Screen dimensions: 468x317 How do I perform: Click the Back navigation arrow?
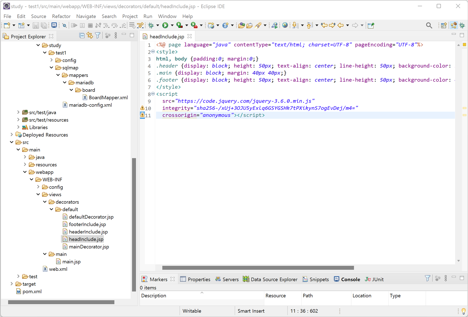[340, 25]
